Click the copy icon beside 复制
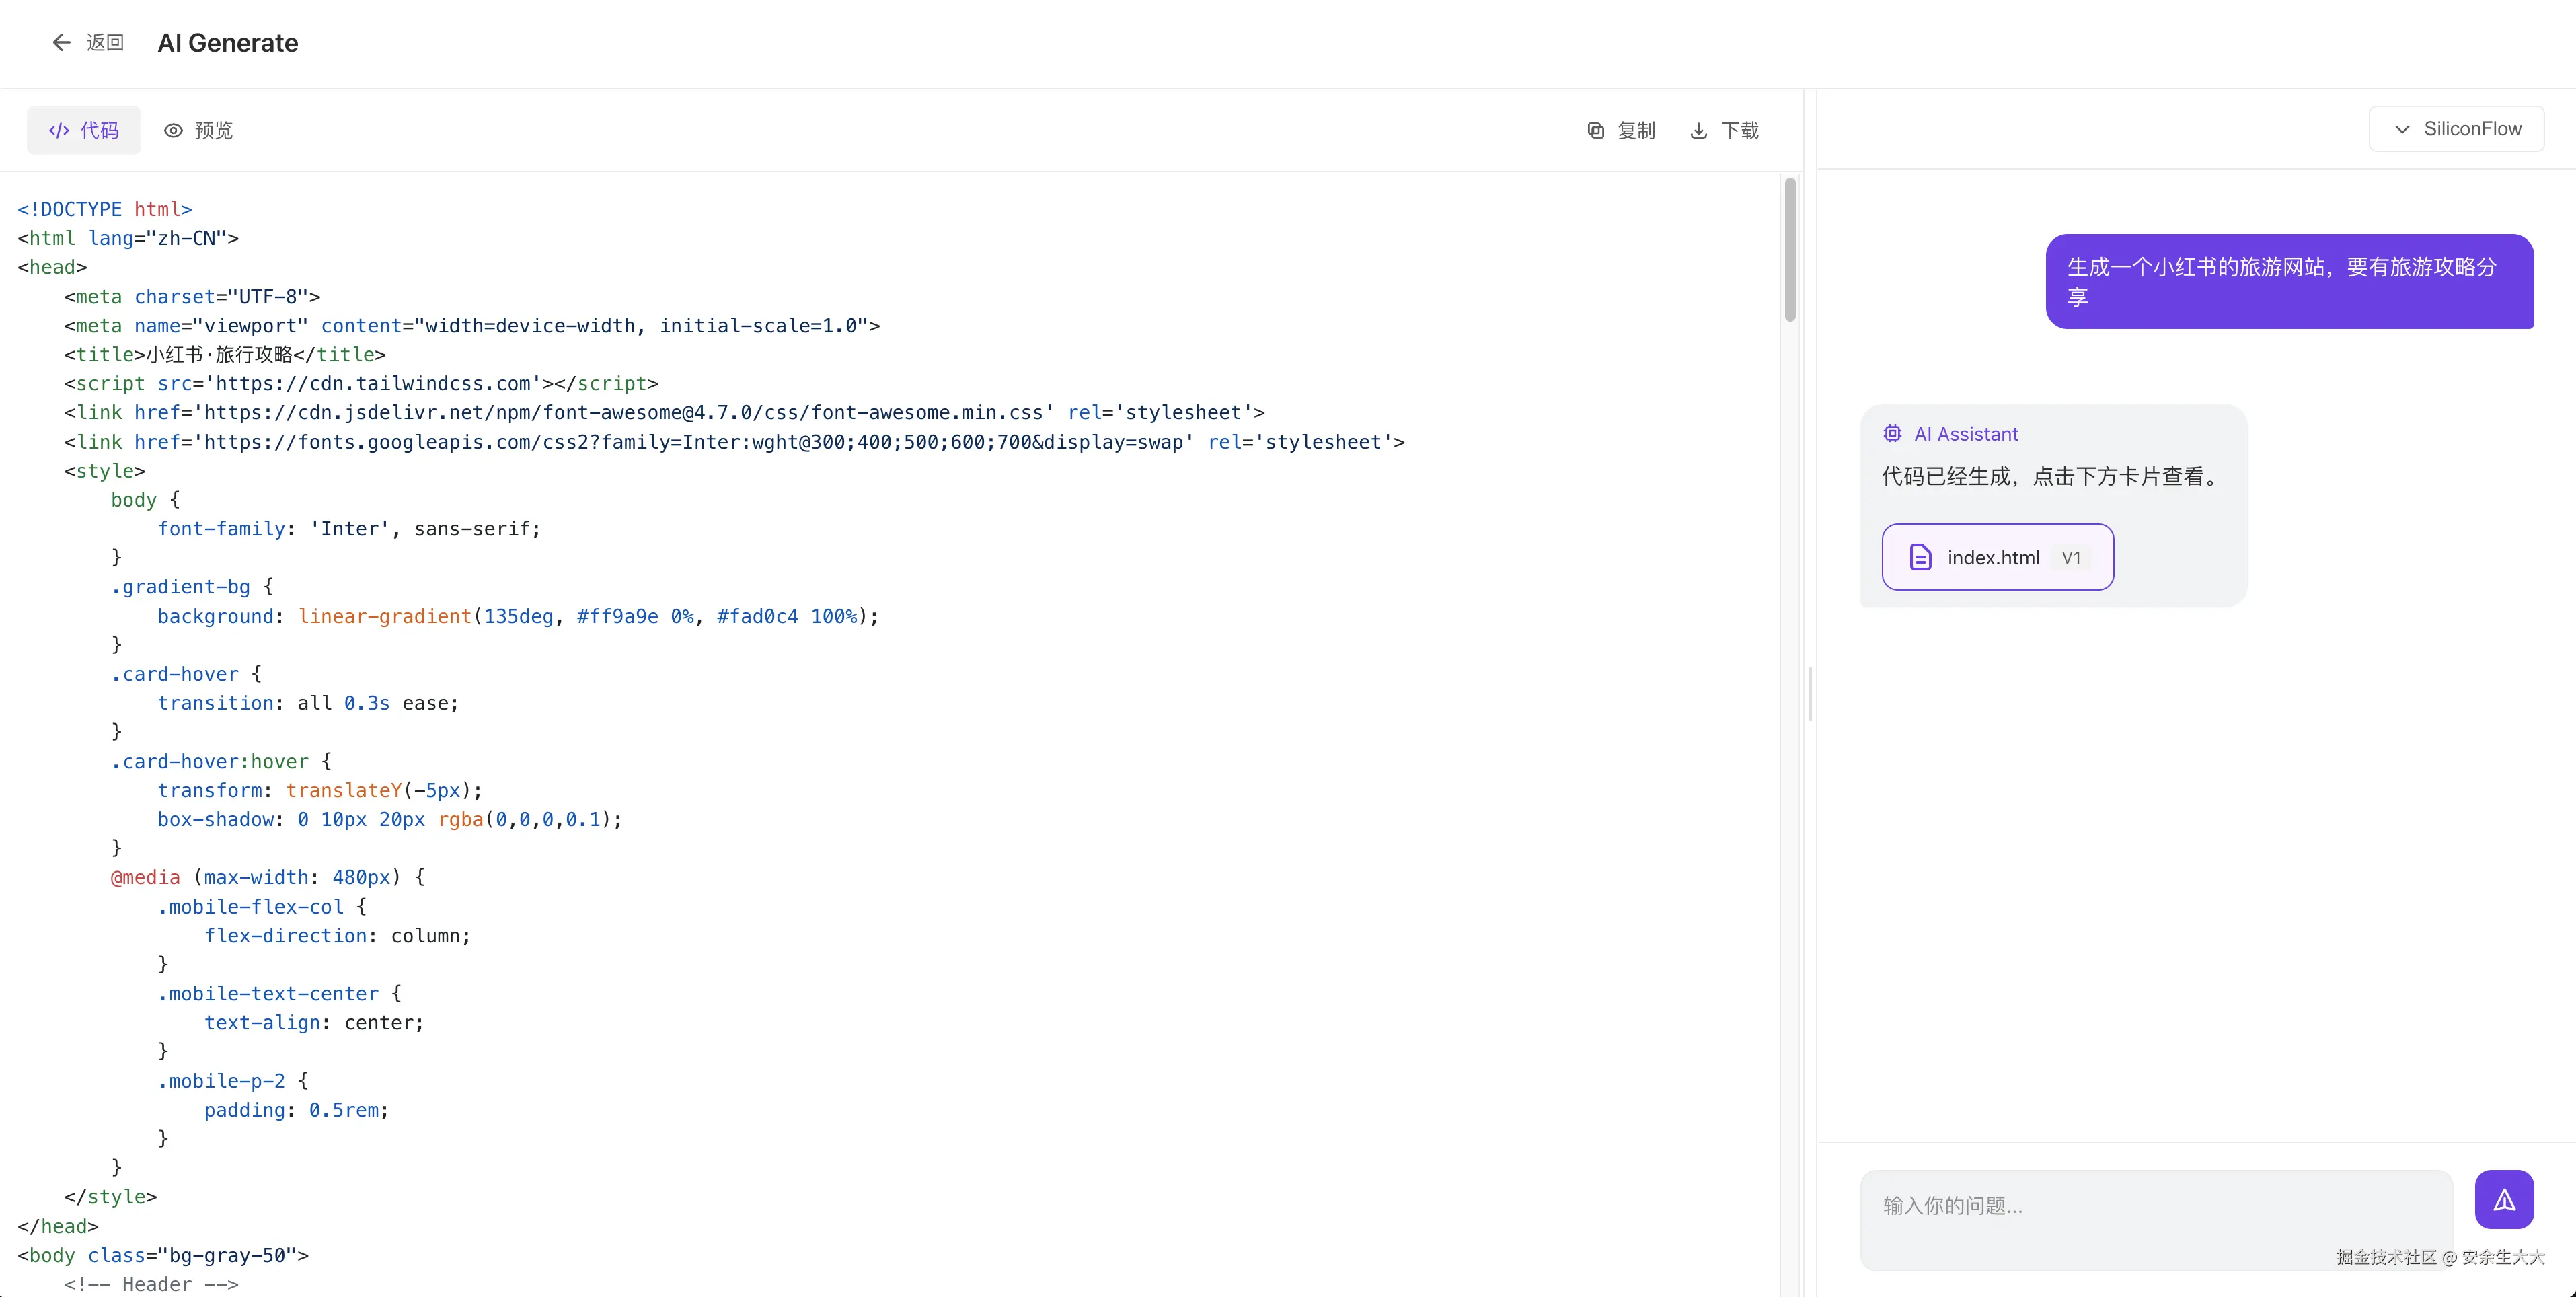2576x1297 pixels. [x=1596, y=130]
